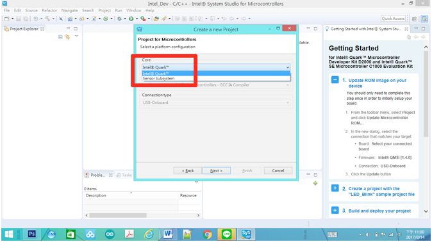Open the Core combo box in the dialog
Screen dimensions: 432x242
coord(216,67)
